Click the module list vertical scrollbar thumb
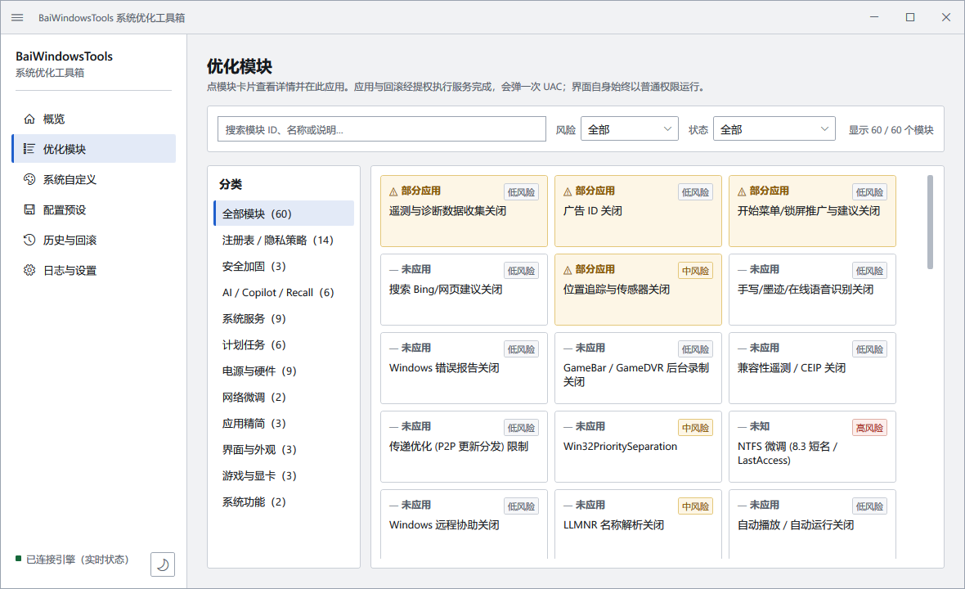The height and width of the screenshot is (589, 965). [930, 223]
